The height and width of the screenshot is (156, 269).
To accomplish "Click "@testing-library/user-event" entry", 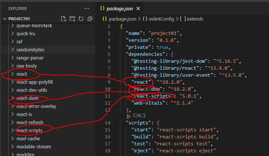I will tap(172, 75).
